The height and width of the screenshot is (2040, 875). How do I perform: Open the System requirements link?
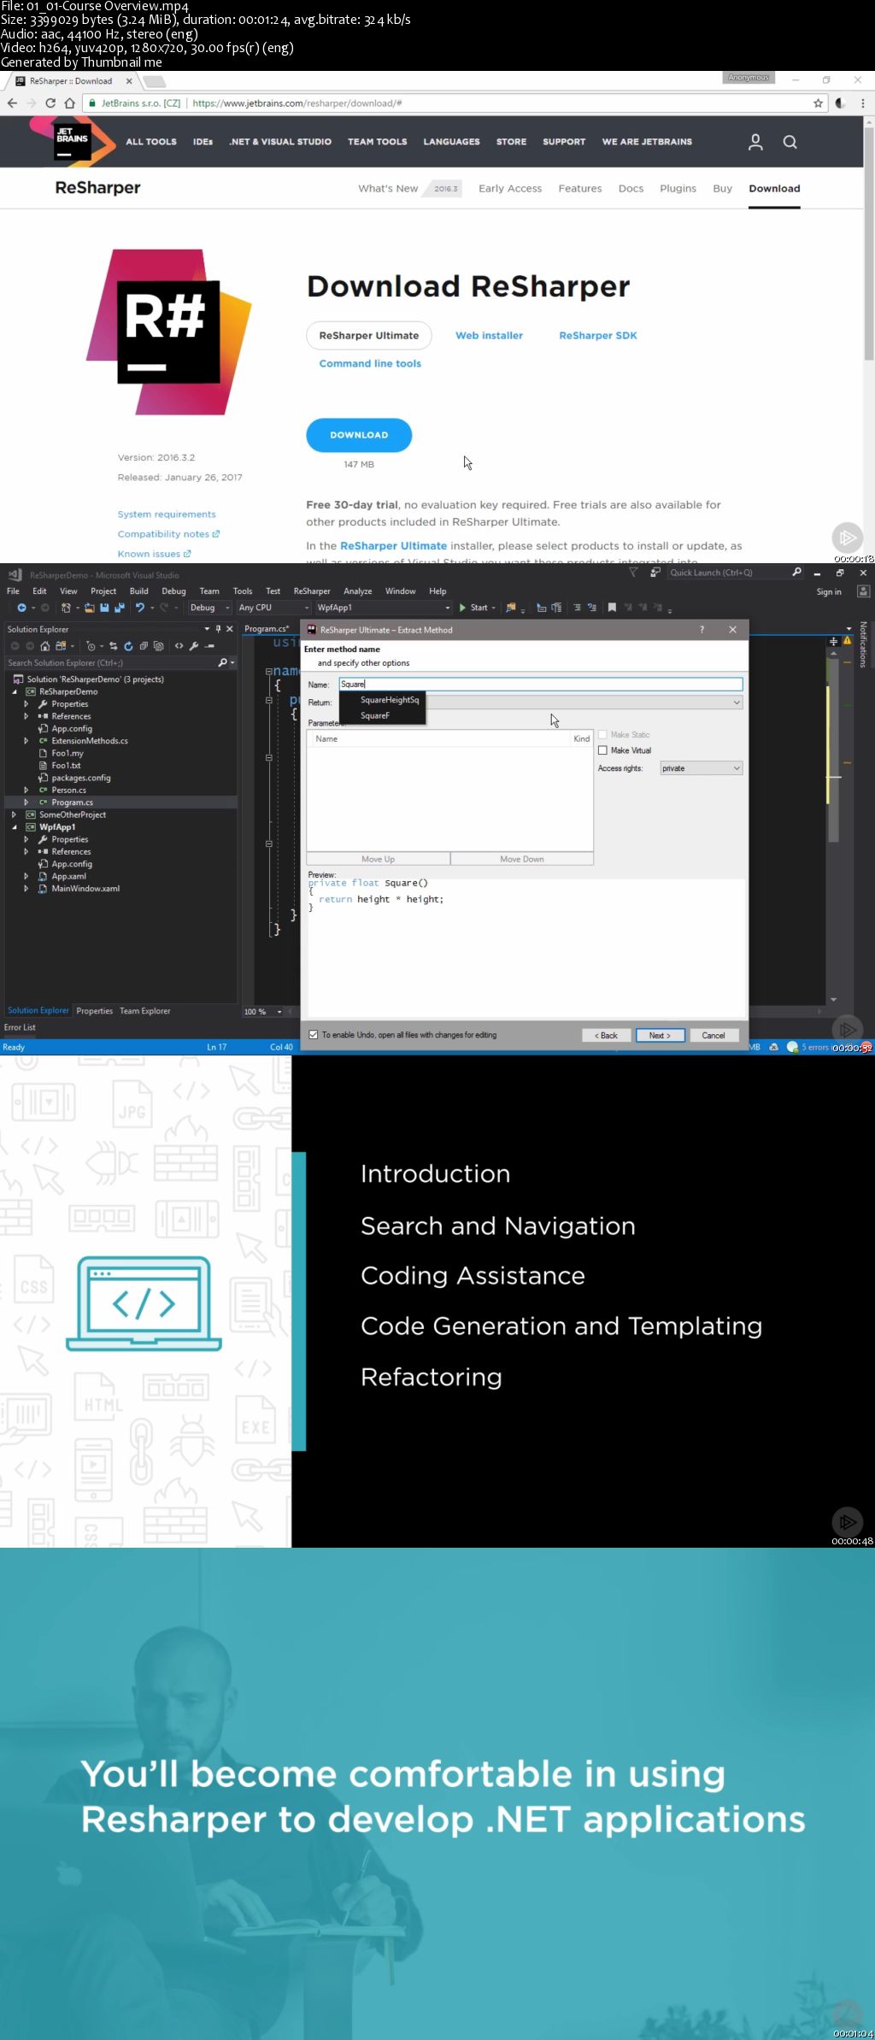167,514
